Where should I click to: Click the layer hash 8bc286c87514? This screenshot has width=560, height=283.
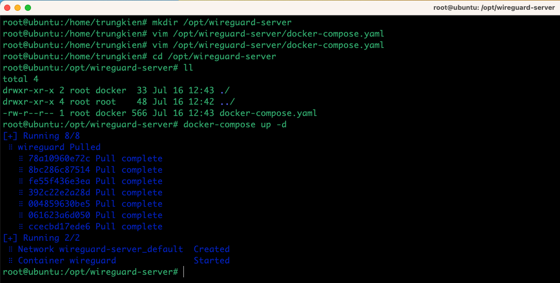59,170
